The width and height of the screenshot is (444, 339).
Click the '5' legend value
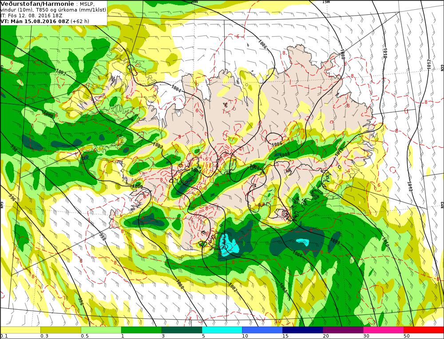204,336
